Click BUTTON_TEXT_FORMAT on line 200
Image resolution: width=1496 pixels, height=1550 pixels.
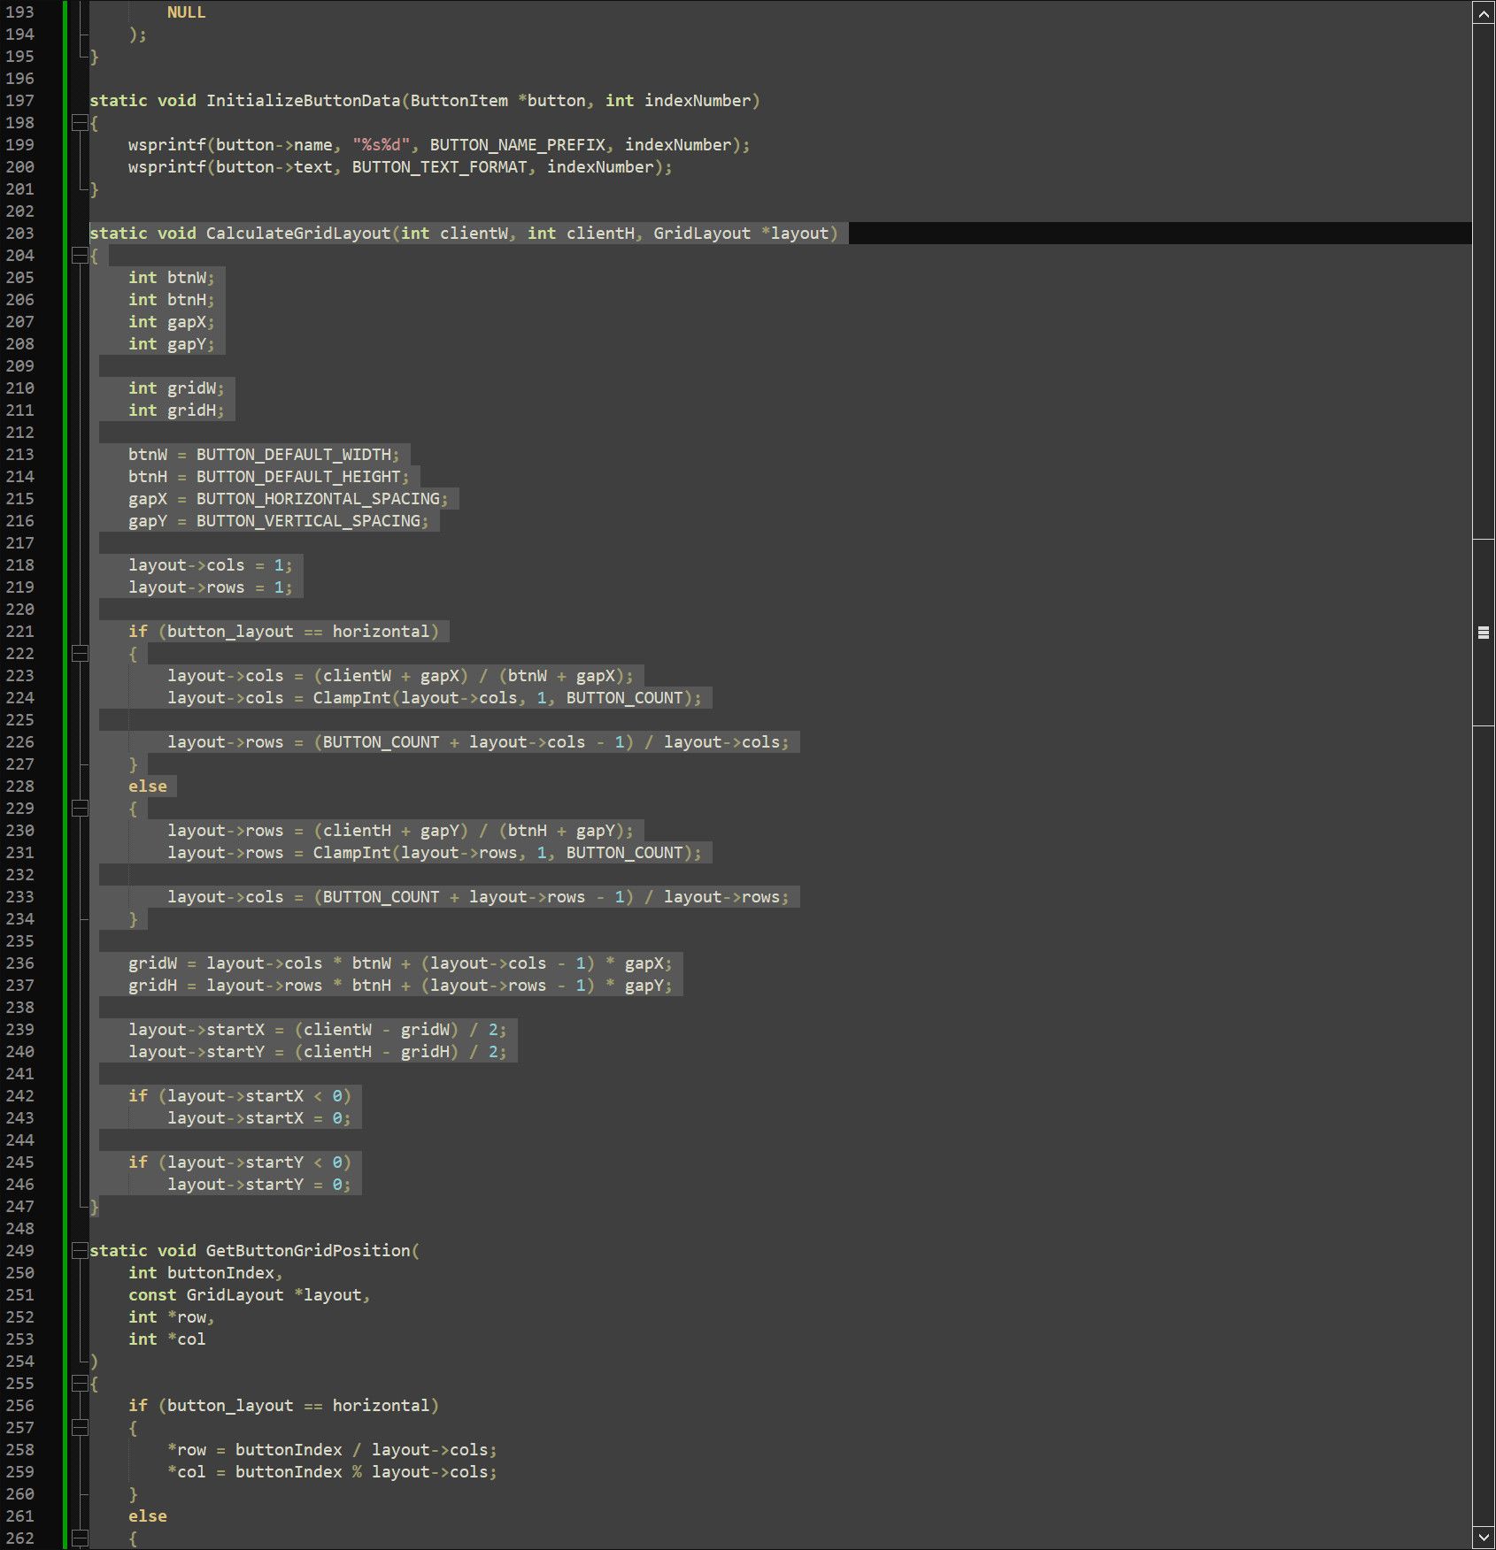click(440, 167)
